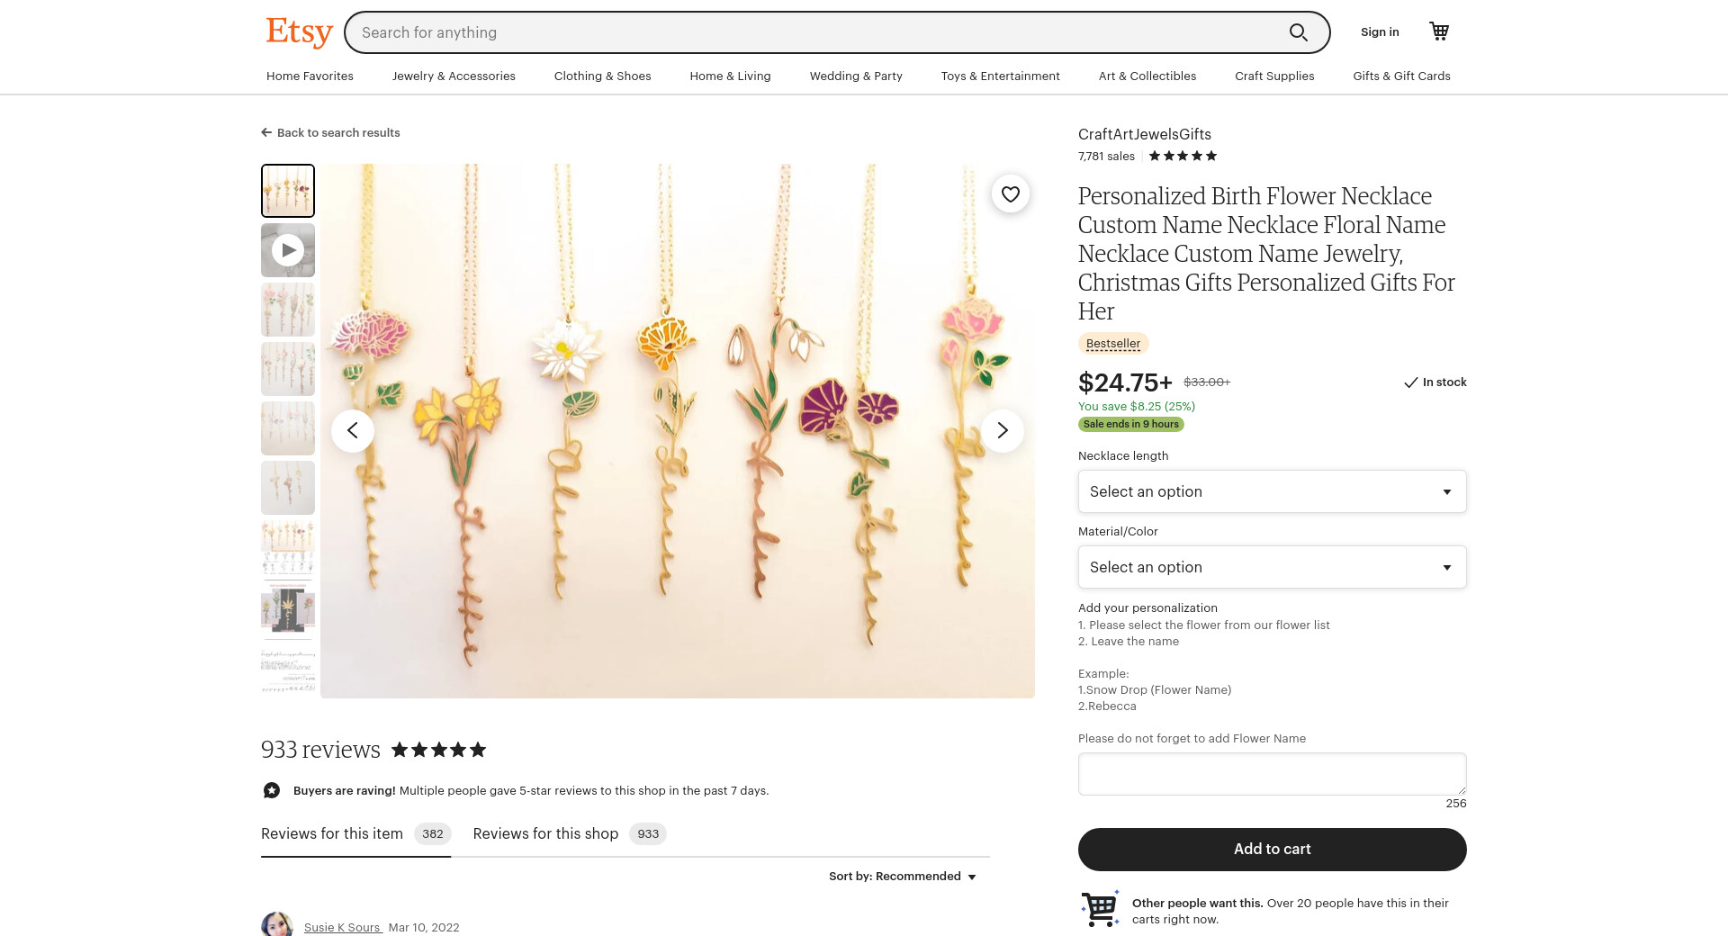Advance to the next product image
Image resolution: width=1728 pixels, height=936 pixels.
pos(1002,430)
